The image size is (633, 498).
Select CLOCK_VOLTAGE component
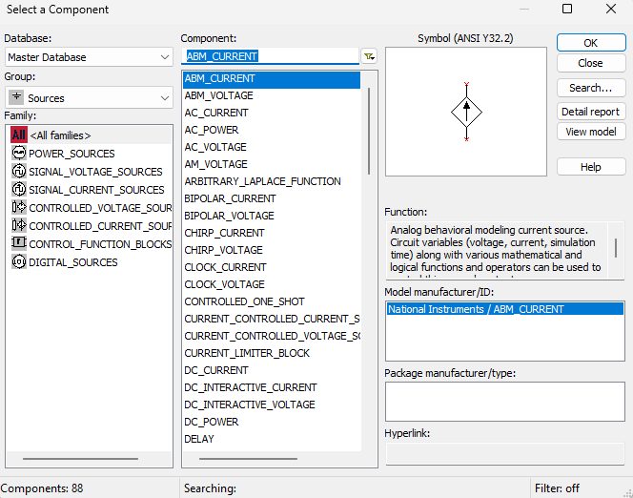pos(272,284)
